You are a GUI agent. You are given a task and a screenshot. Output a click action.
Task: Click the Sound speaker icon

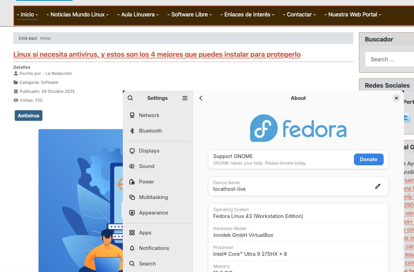pyautogui.click(x=132, y=166)
